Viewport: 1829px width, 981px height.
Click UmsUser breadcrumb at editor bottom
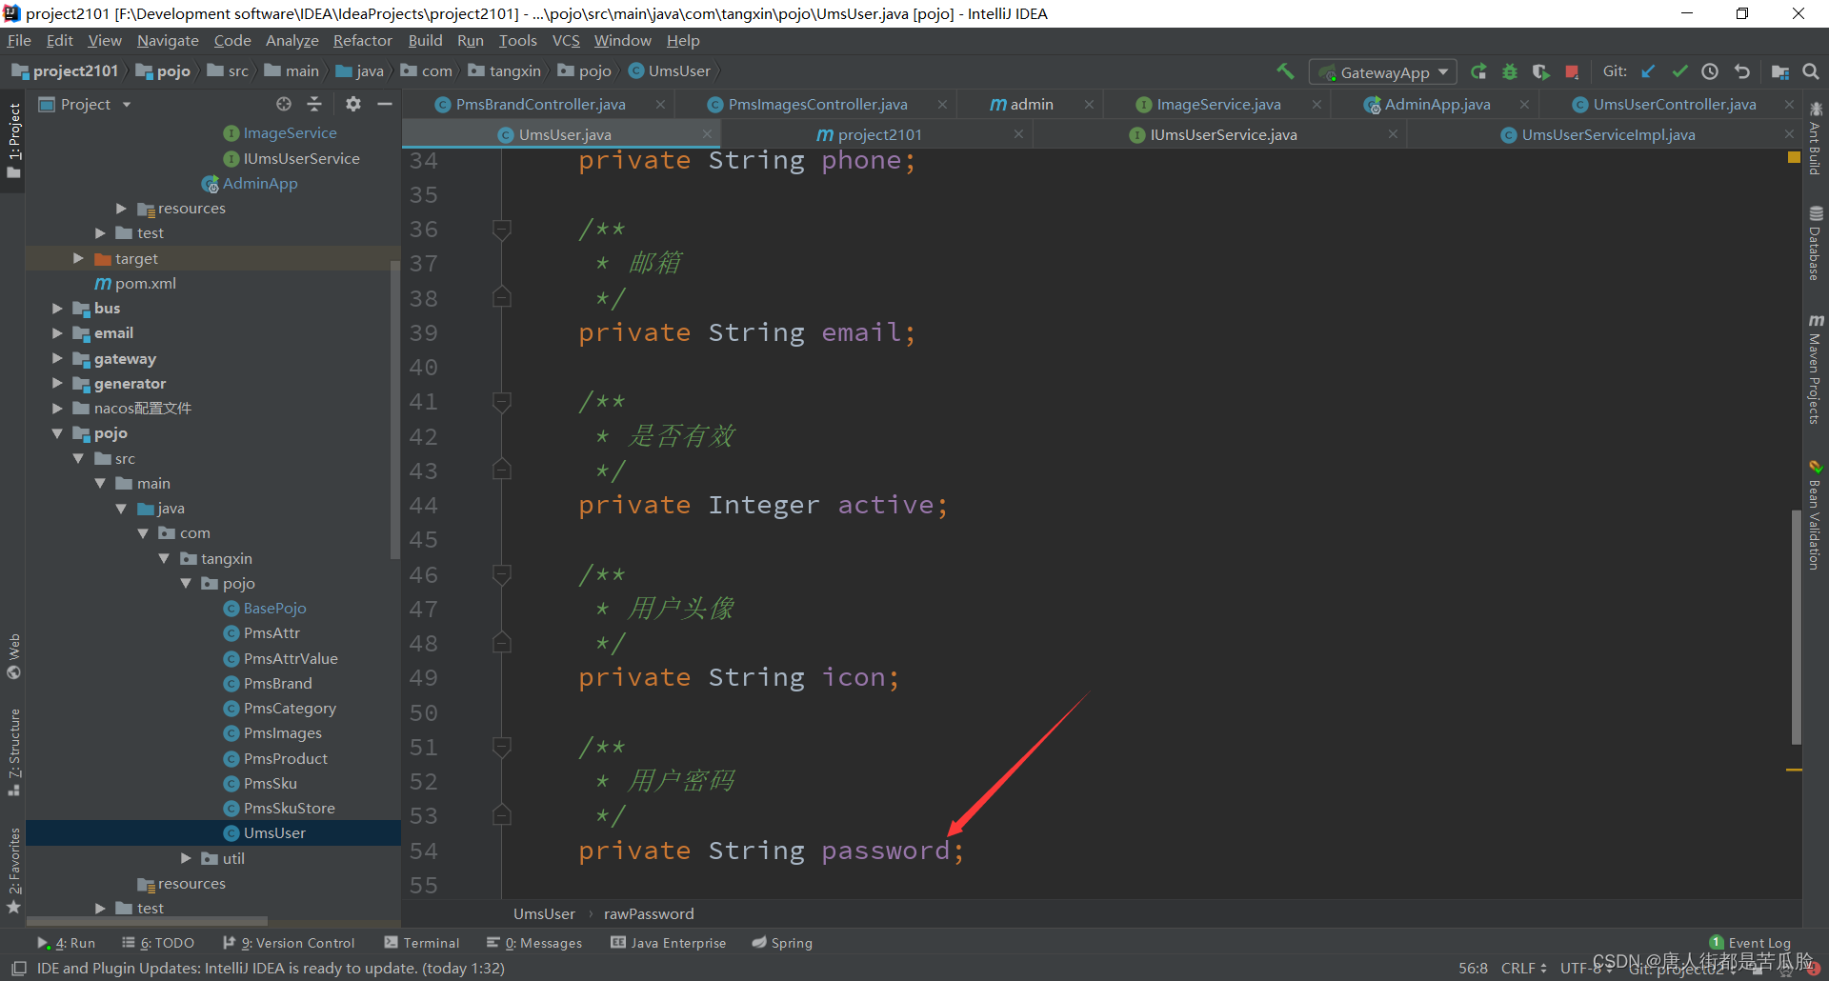(544, 913)
